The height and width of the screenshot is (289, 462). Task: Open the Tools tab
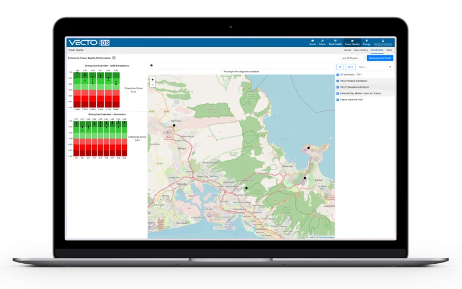(389, 50)
